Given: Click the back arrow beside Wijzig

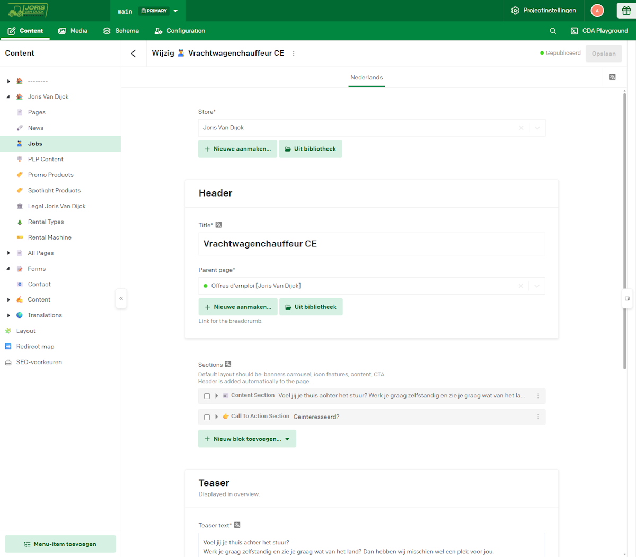Looking at the screenshot, I should (x=134, y=54).
